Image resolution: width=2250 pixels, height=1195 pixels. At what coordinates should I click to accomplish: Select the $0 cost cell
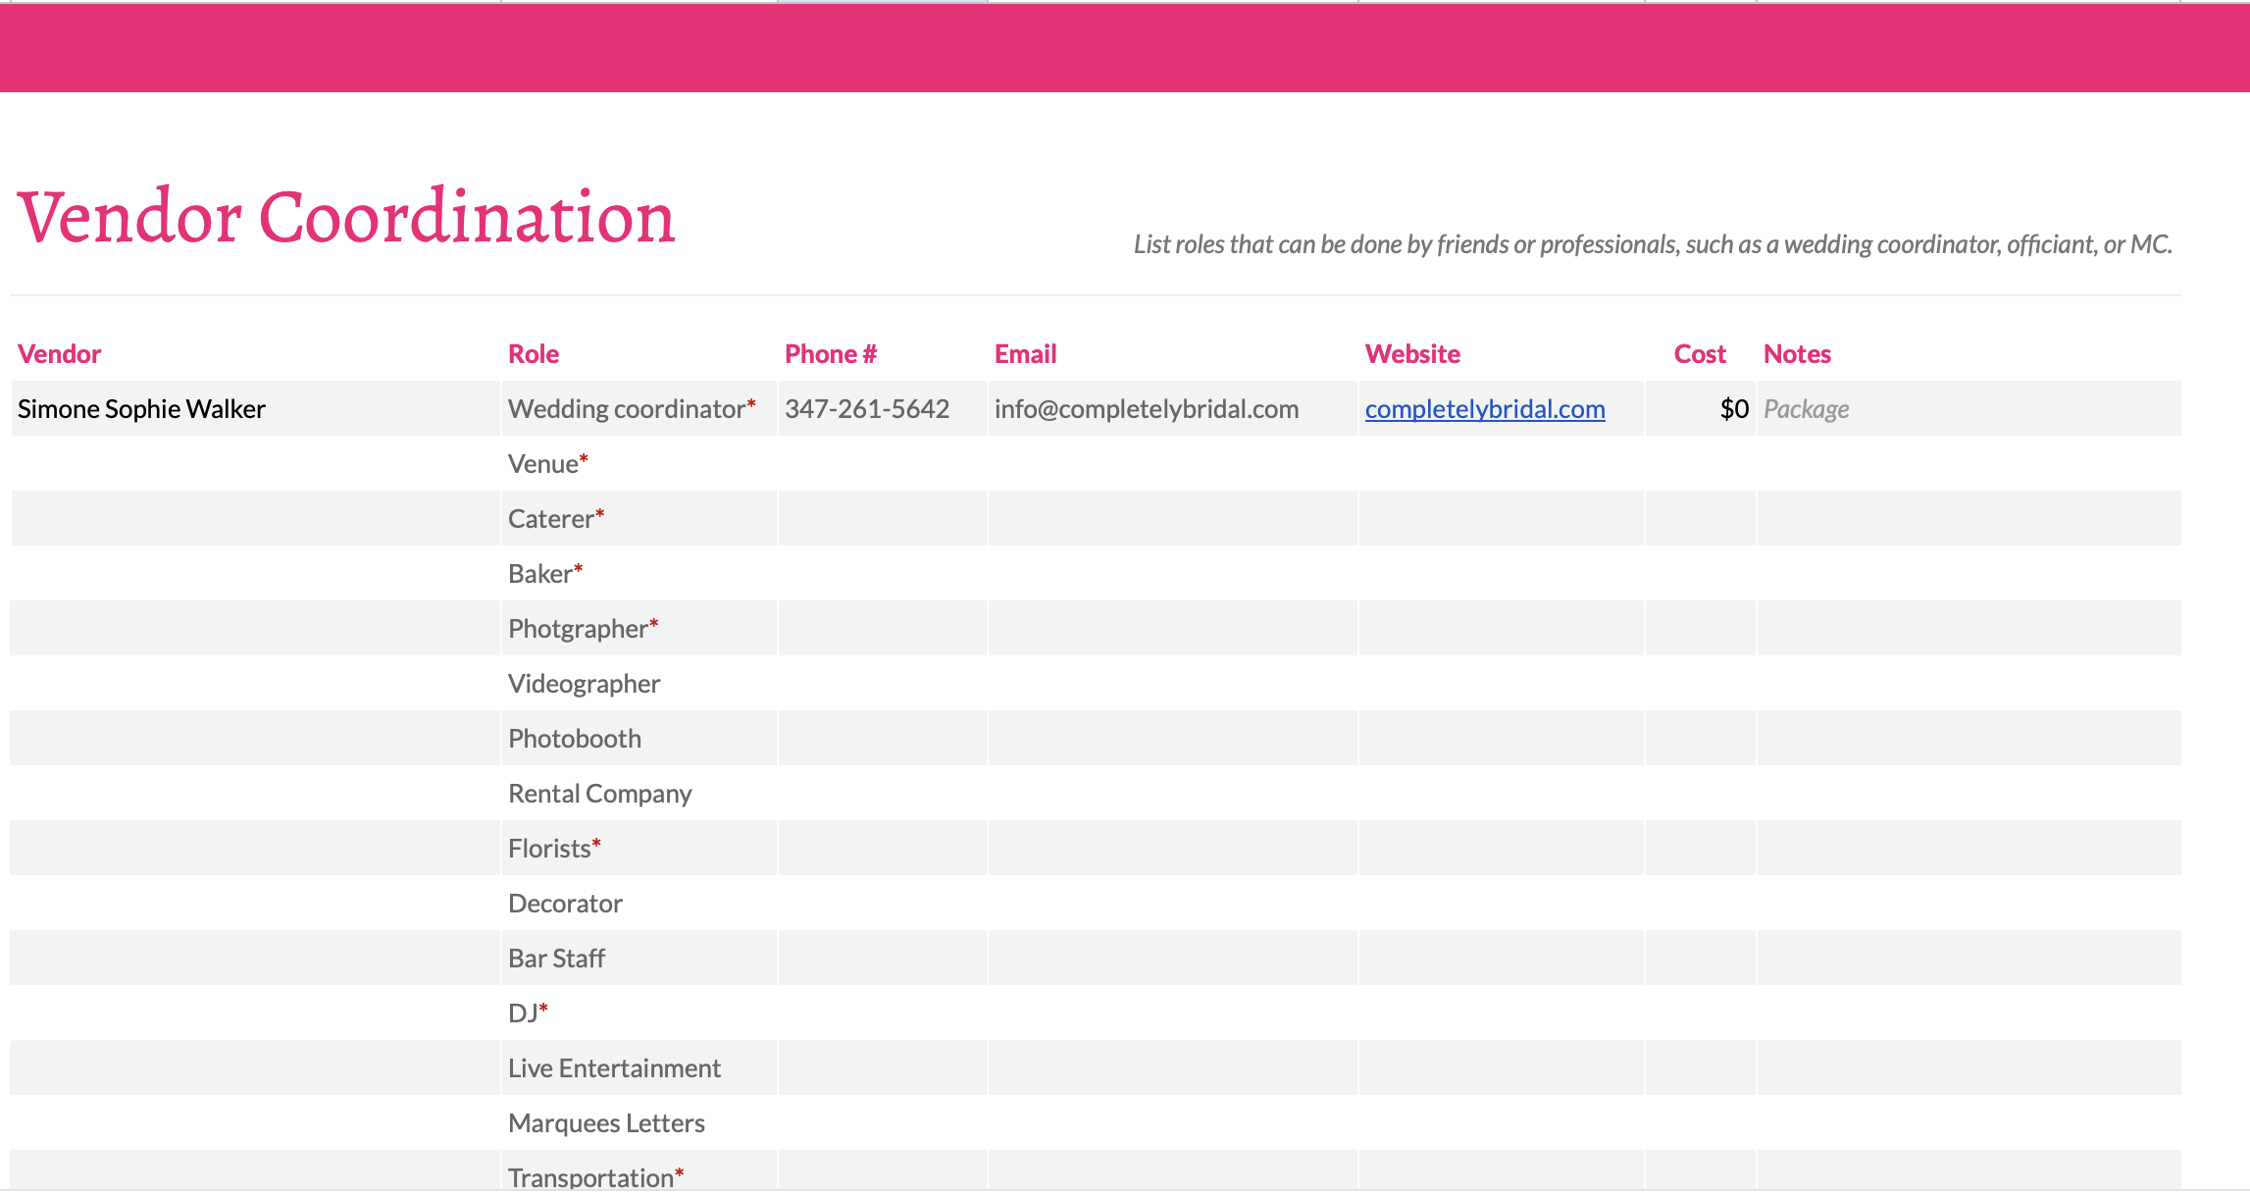point(1733,409)
